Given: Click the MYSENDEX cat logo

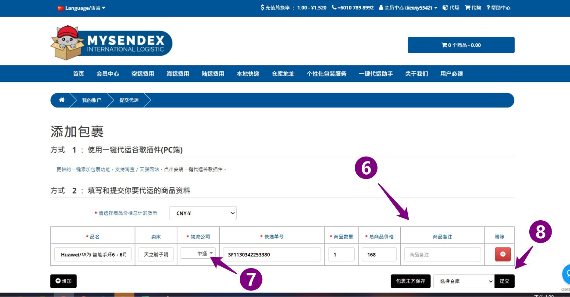Looking at the screenshot, I should [x=111, y=43].
